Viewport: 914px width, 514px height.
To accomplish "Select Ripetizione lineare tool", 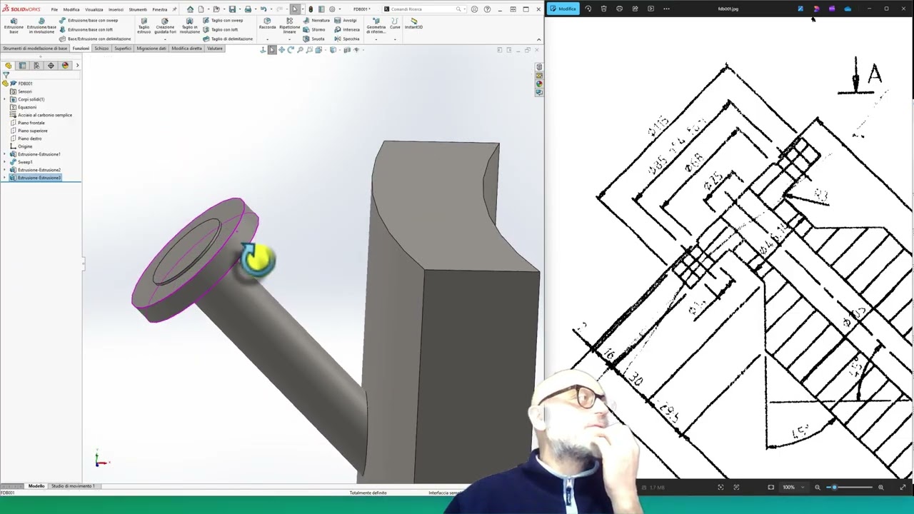I will point(289,26).
